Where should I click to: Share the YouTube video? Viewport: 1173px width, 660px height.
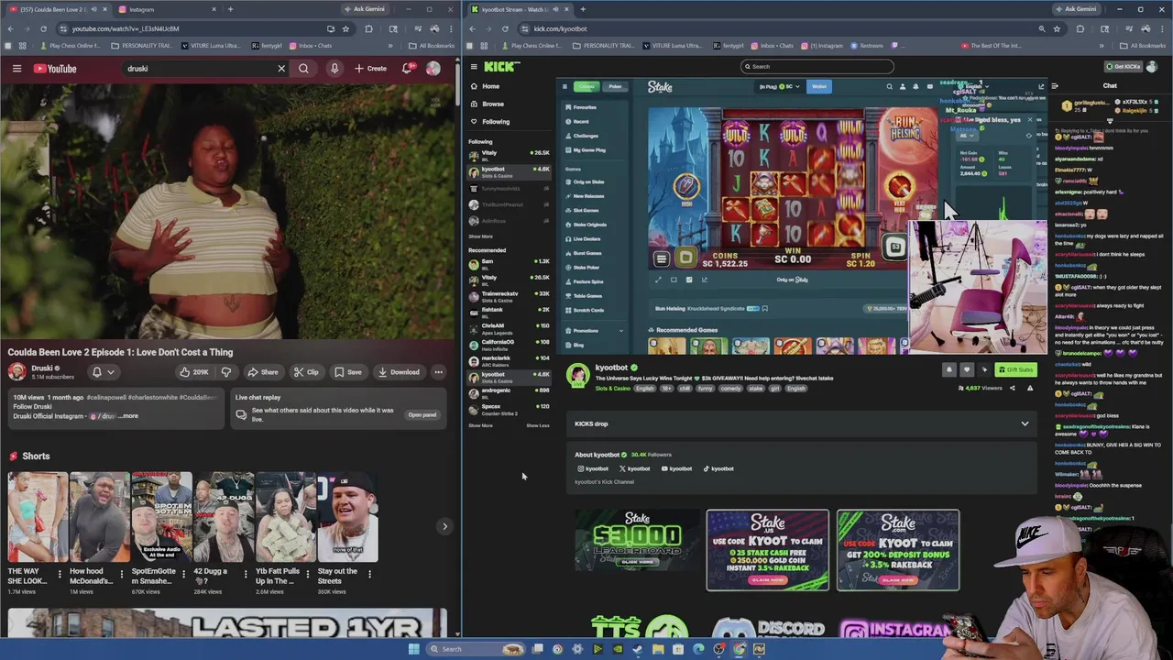pyautogui.click(x=263, y=372)
